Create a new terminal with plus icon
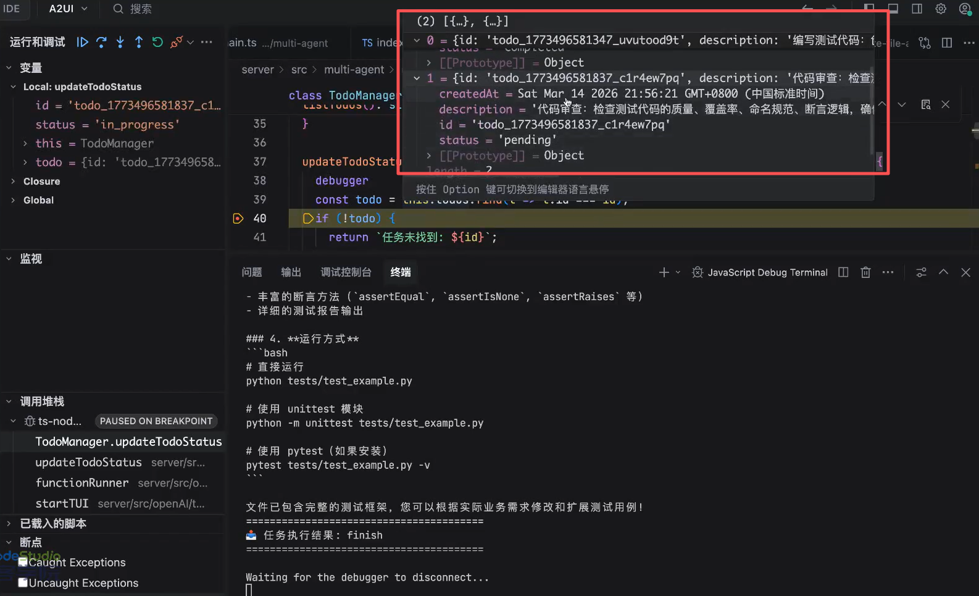This screenshot has width=979, height=596. (x=664, y=272)
